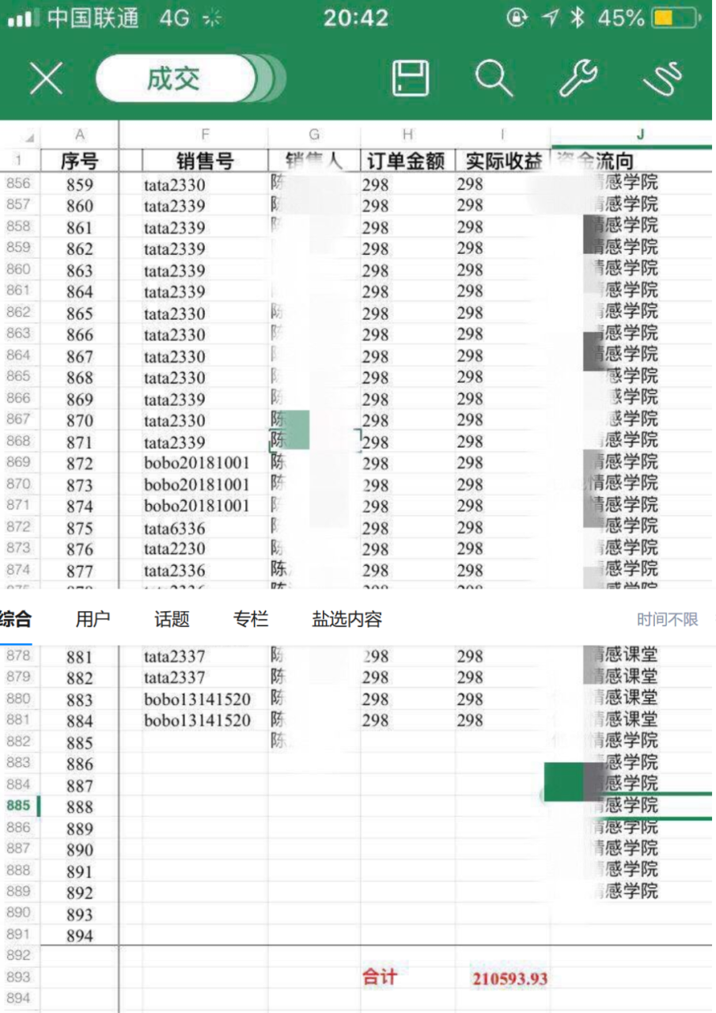
Task: Switch to the 用户 tab
Action: (93, 619)
